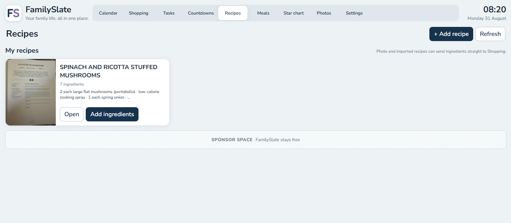Open the stuffed mushrooms recipe
511x223 pixels.
click(72, 114)
